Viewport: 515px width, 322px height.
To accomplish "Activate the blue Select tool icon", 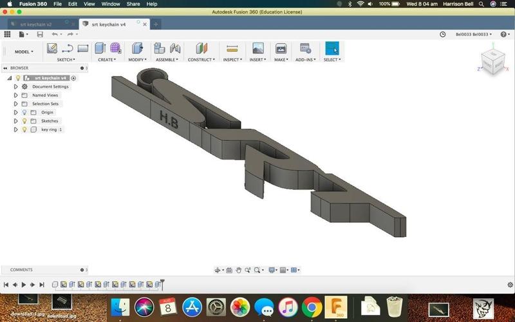I will point(332,48).
